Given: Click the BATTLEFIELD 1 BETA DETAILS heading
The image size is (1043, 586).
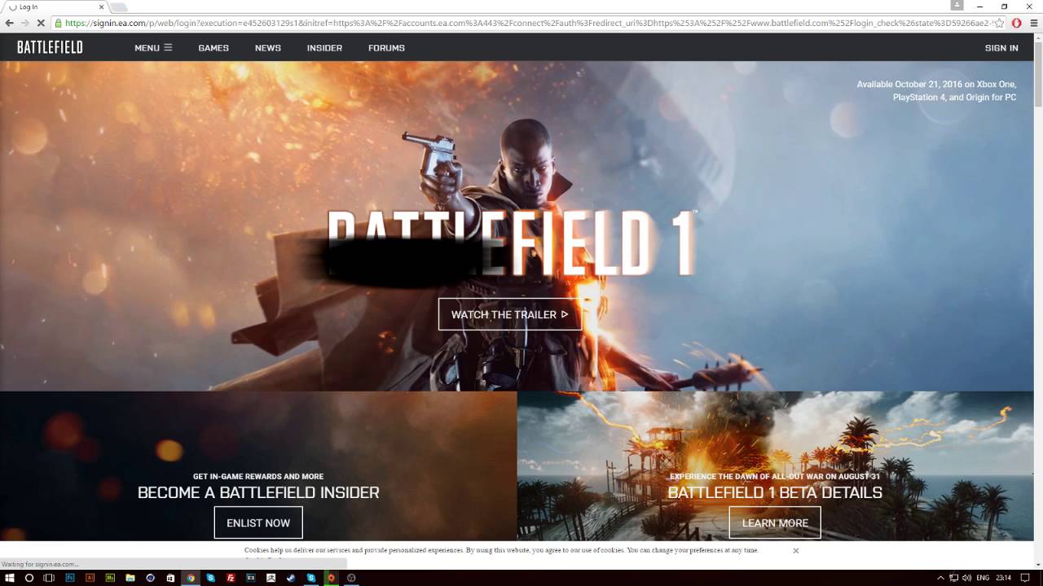Looking at the screenshot, I should [x=775, y=492].
